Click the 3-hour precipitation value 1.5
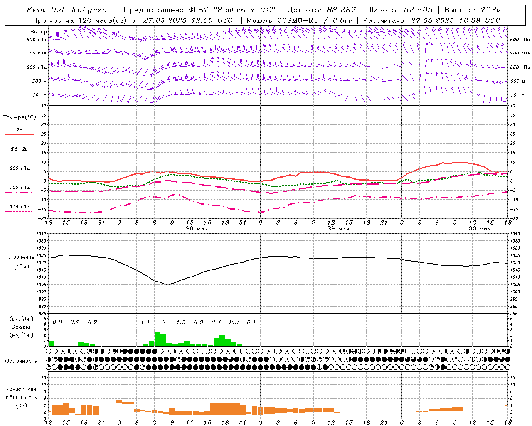This screenshot has height=426, width=532. click(181, 322)
